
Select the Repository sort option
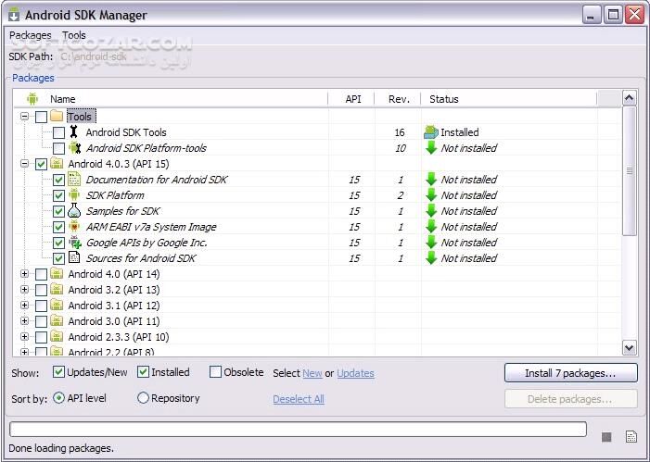[x=143, y=398]
